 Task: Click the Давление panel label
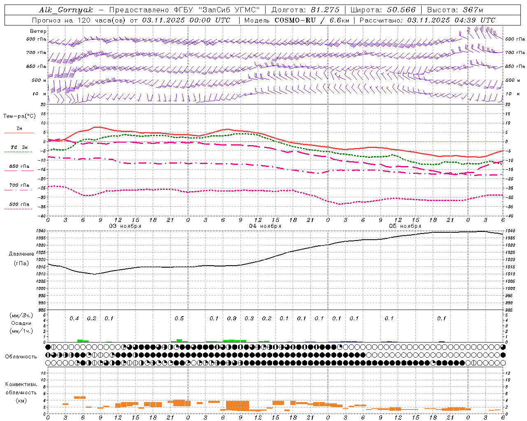pyautogui.click(x=21, y=254)
